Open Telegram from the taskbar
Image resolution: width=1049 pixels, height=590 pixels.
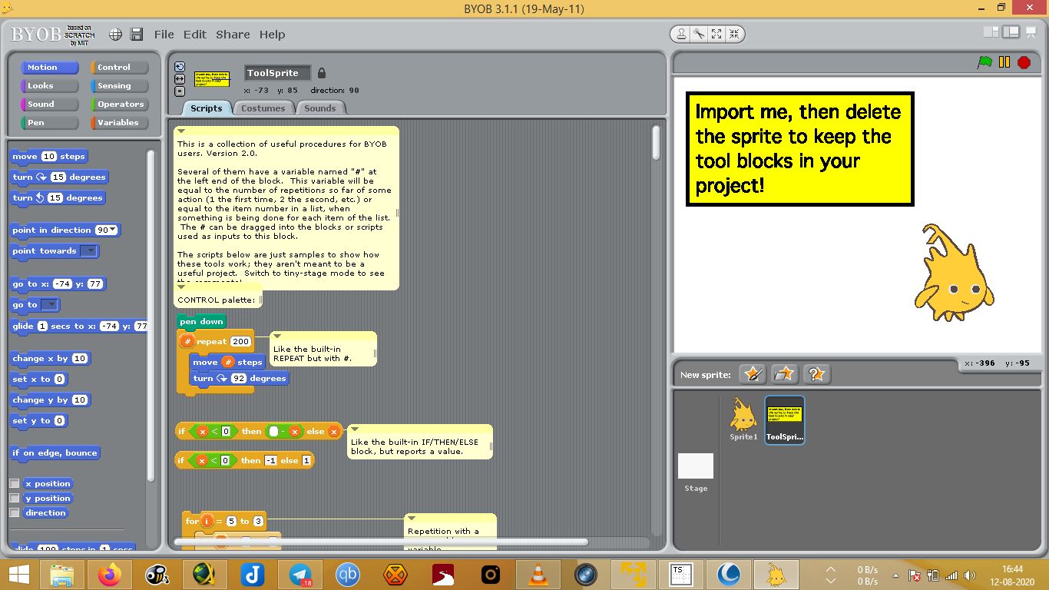pos(300,574)
